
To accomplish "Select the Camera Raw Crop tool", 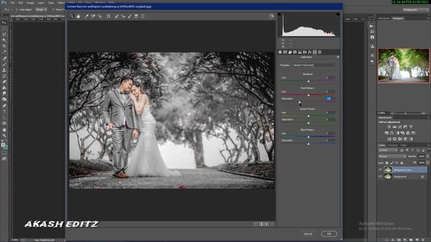I will [108, 16].
